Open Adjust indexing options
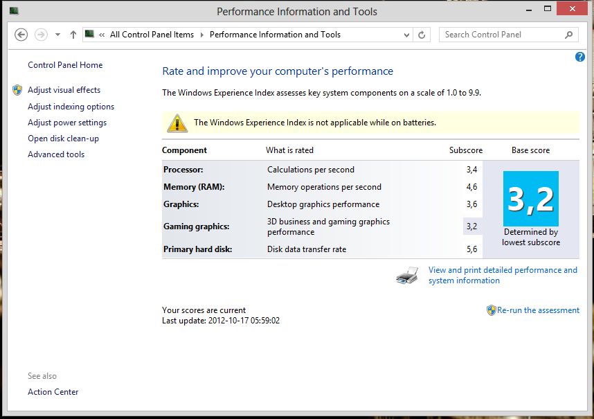Image resolution: width=594 pixels, height=419 pixels. pyautogui.click(x=71, y=107)
